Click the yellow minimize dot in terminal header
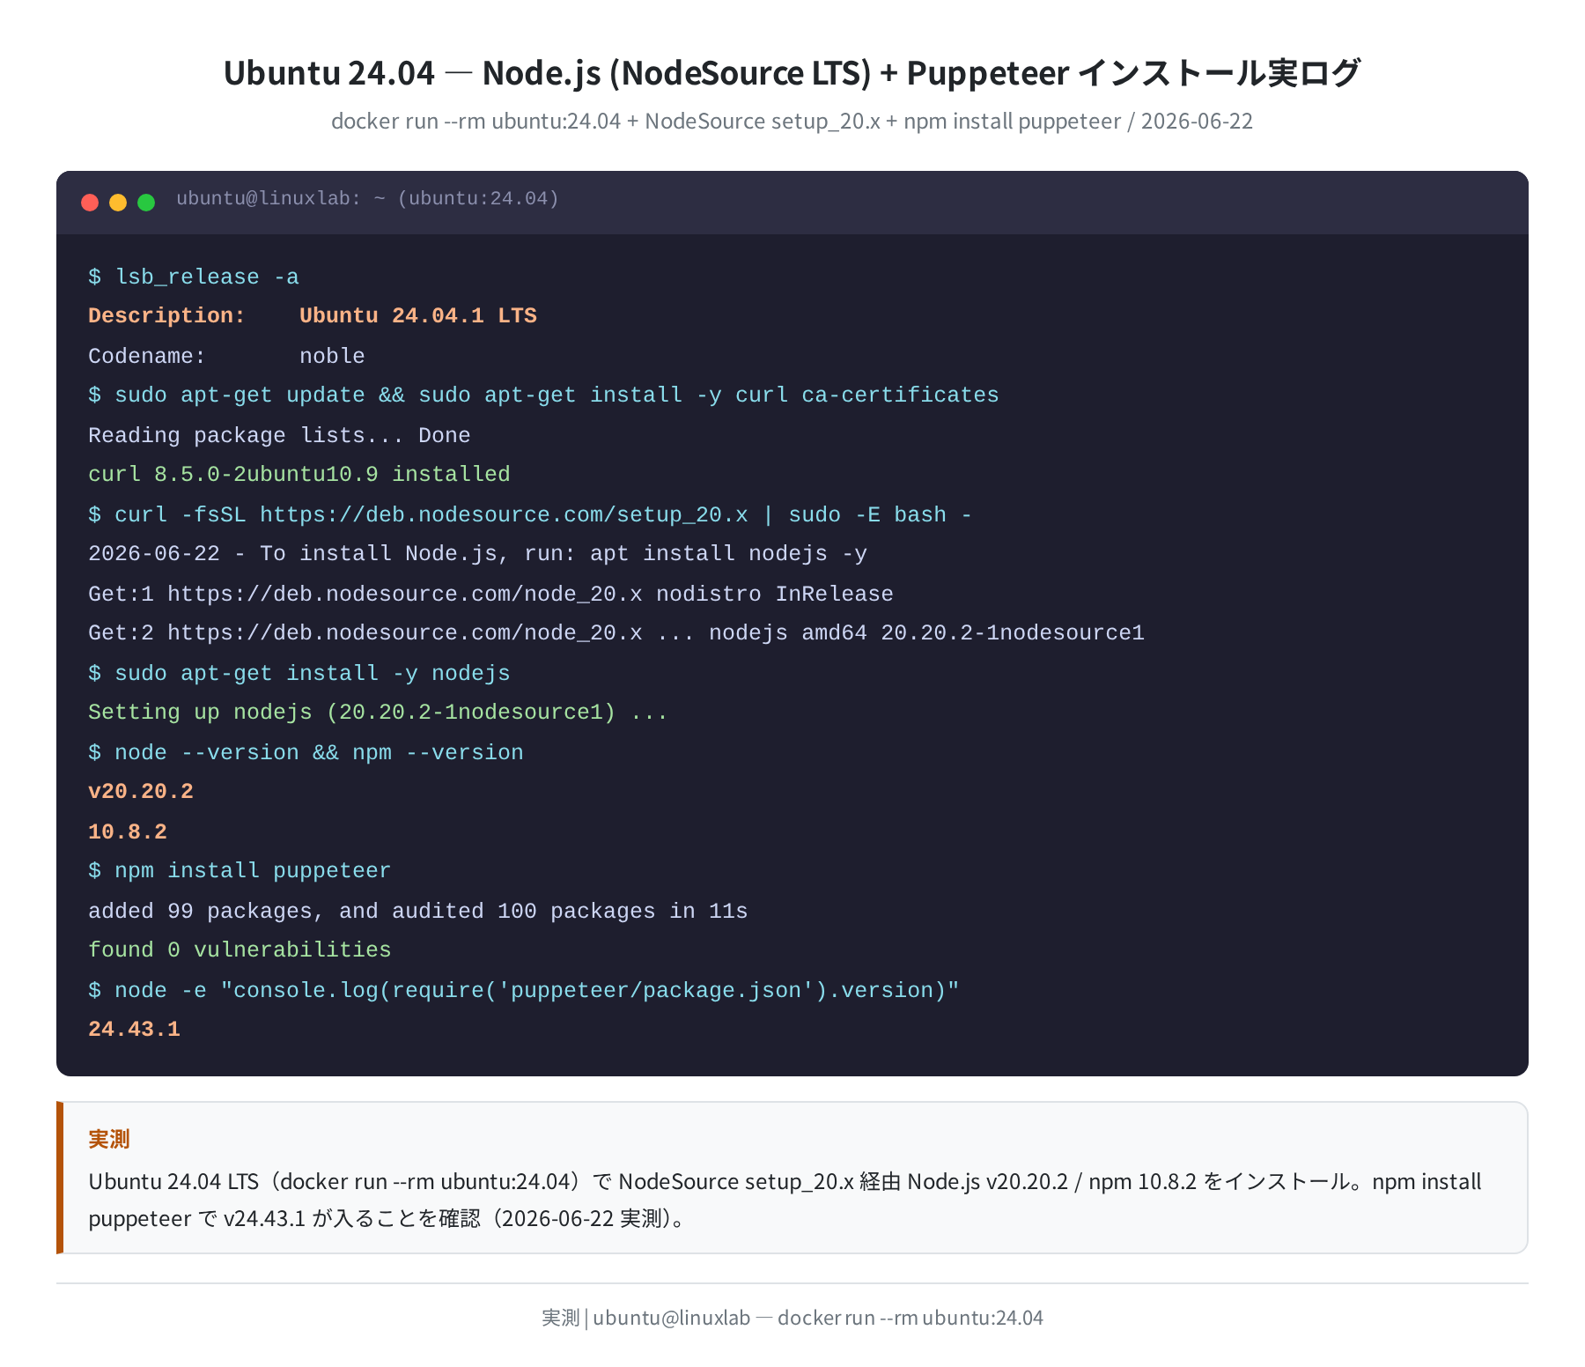The width and height of the screenshot is (1585, 1367). pos(118,203)
